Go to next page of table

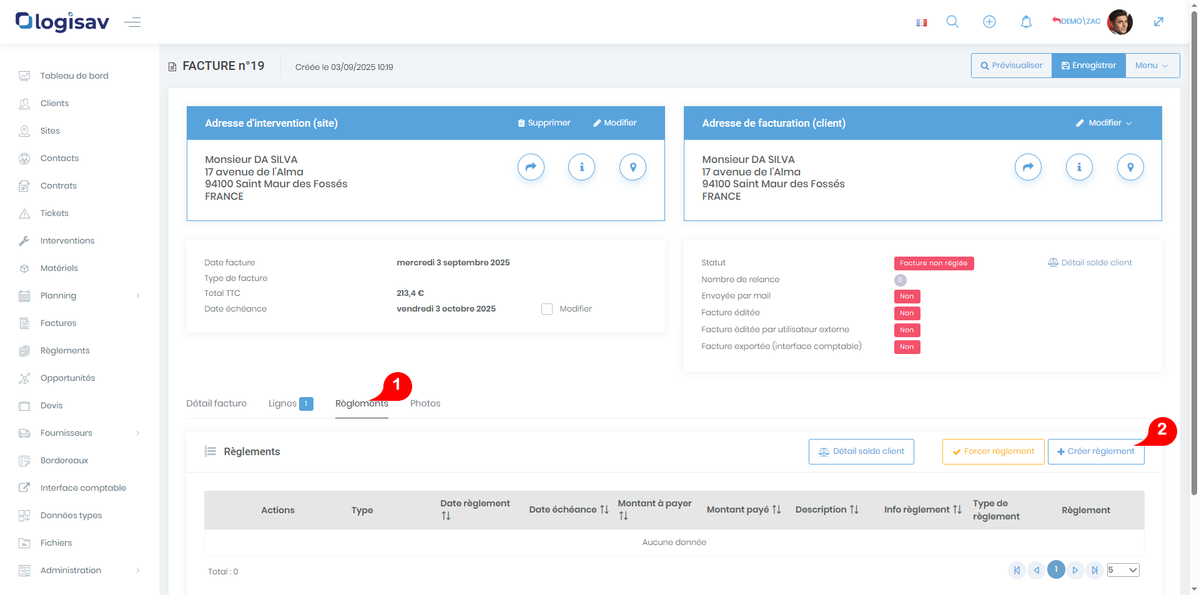tap(1075, 570)
